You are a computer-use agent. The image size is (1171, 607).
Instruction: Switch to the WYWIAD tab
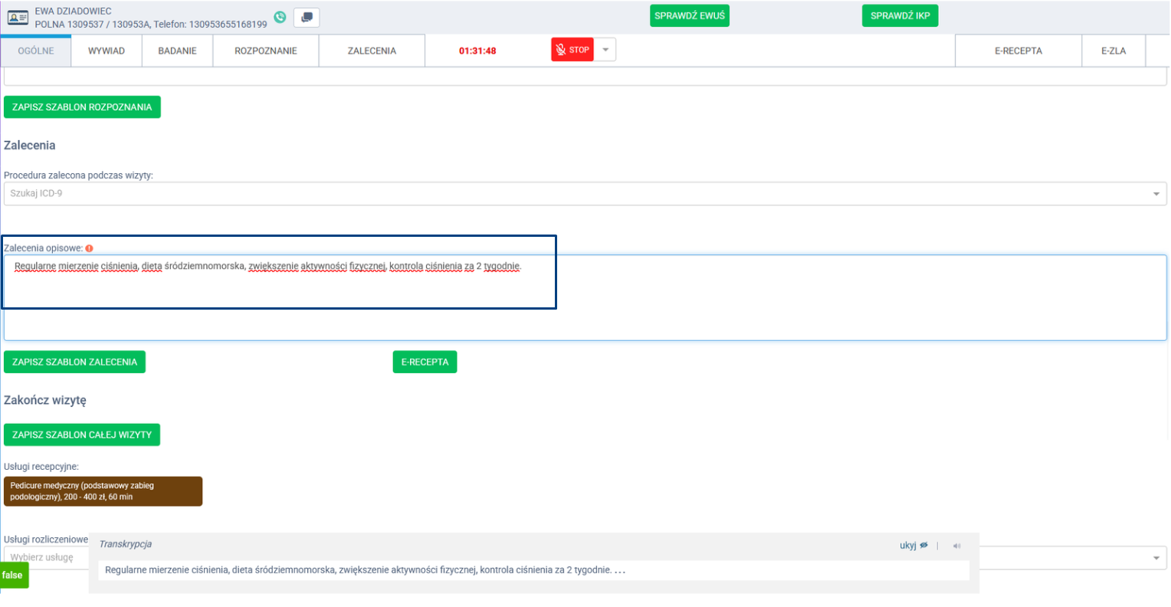click(107, 51)
